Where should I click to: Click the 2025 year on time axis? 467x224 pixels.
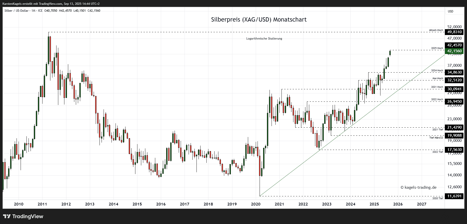click(x=374, y=204)
